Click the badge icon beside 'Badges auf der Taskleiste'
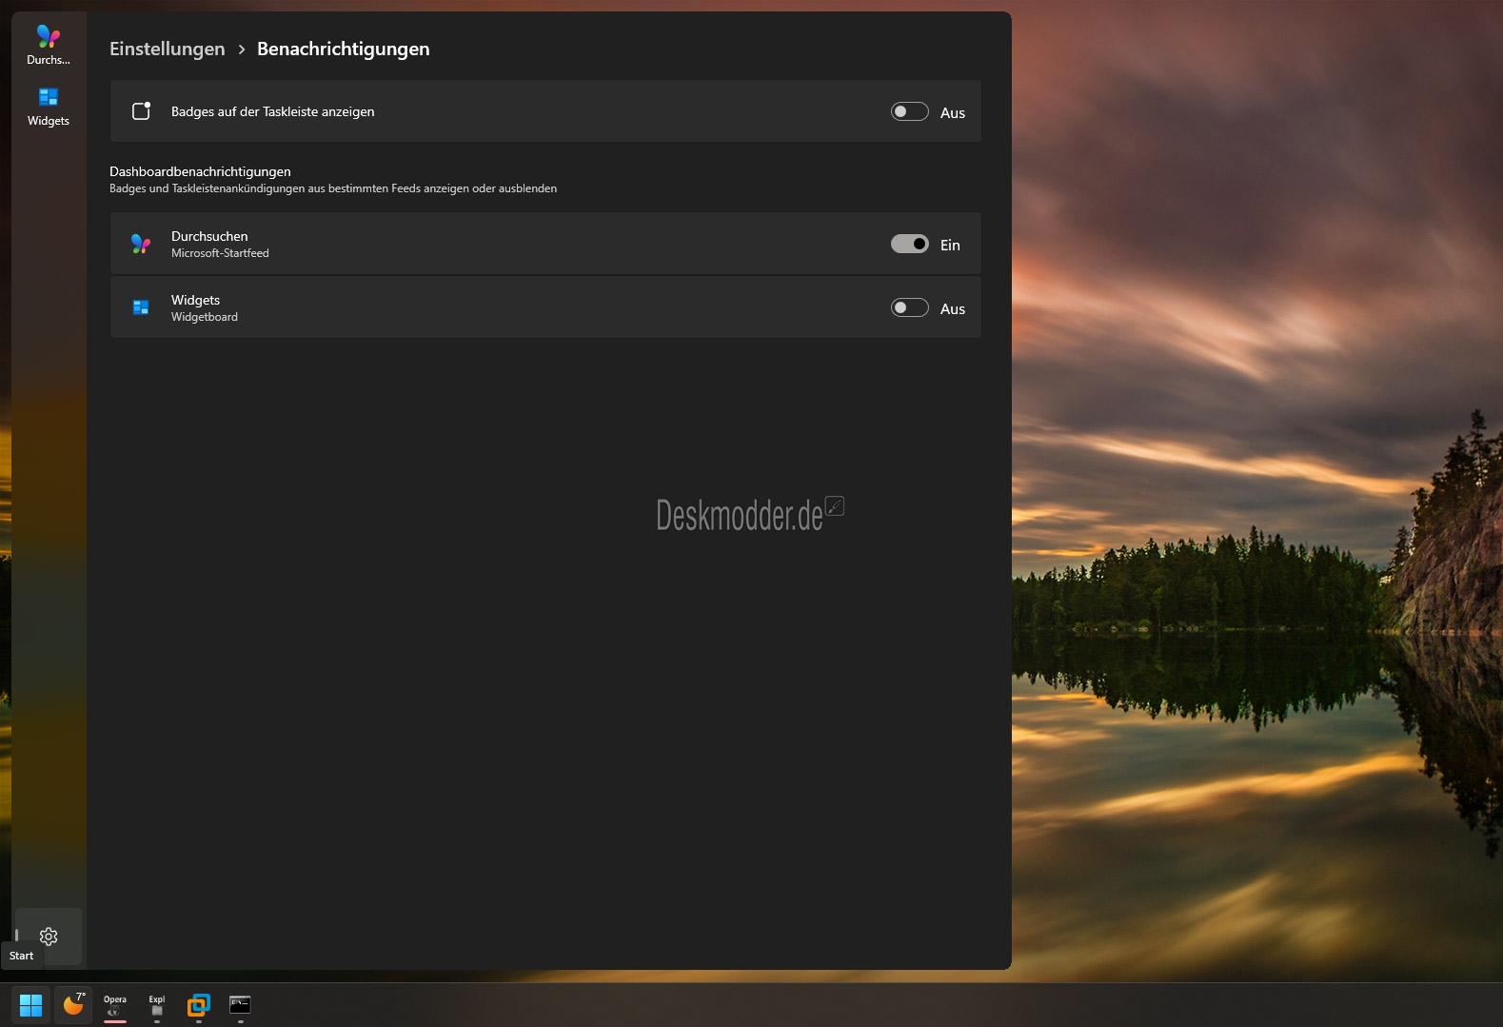The image size is (1503, 1027). click(141, 111)
